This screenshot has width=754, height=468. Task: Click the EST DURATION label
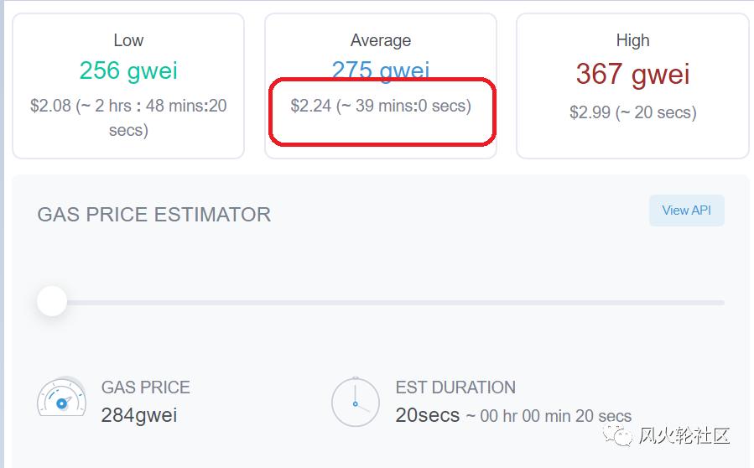click(x=455, y=387)
